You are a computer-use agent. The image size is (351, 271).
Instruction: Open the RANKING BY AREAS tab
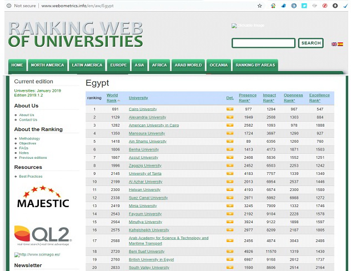click(255, 65)
